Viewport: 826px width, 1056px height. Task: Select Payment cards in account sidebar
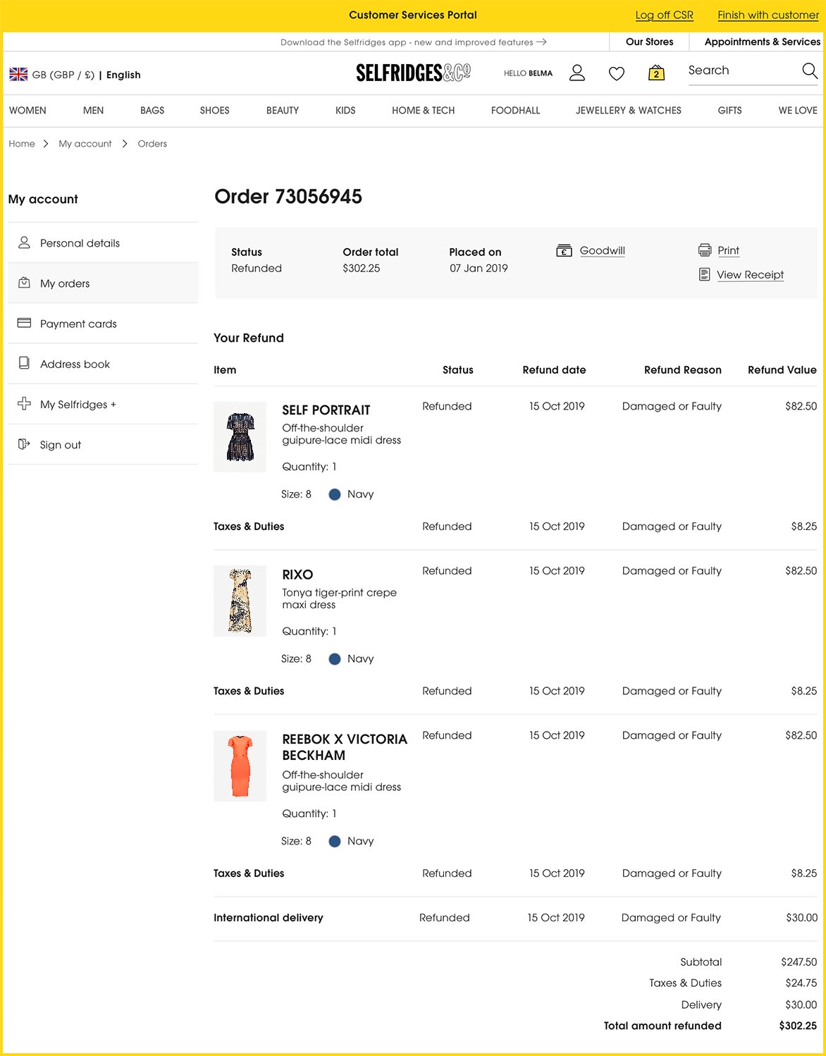click(x=78, y=324)
